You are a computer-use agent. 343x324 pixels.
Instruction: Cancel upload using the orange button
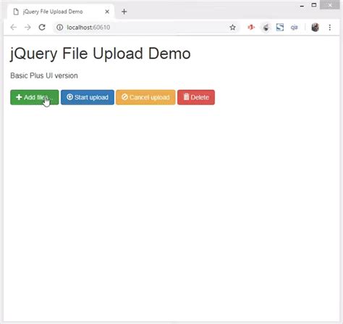[x=145, y=97]
